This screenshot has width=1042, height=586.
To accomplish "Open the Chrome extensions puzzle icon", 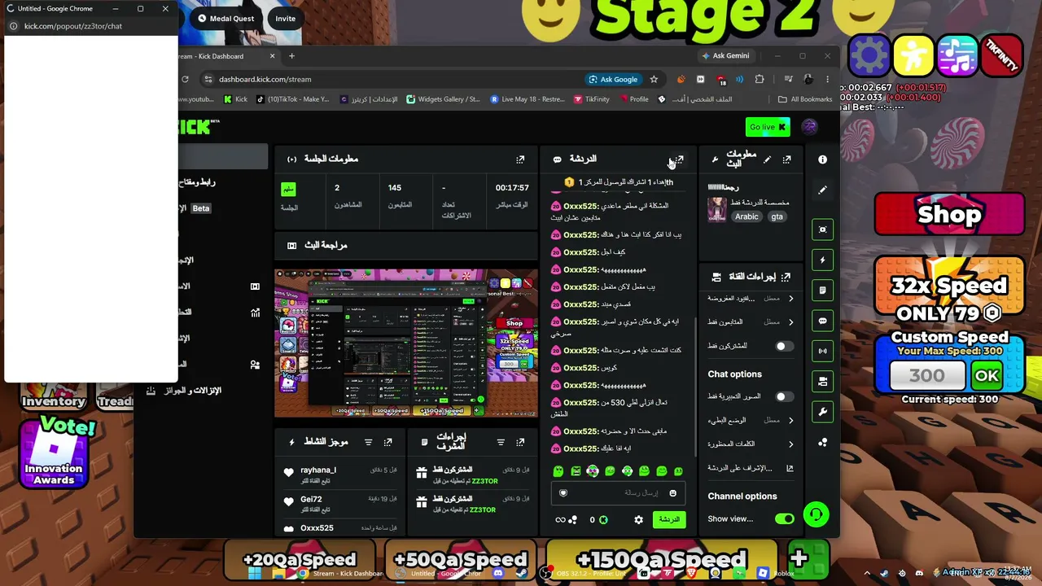I will (760, 80).
